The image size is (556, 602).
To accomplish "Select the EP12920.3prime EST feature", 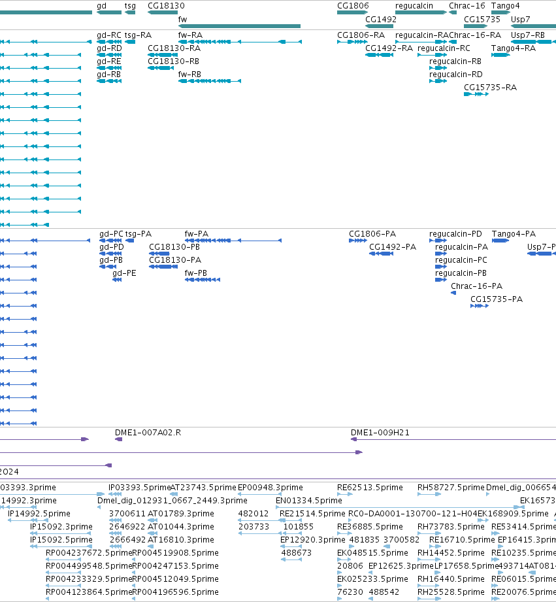I will (x=291, y=546).
